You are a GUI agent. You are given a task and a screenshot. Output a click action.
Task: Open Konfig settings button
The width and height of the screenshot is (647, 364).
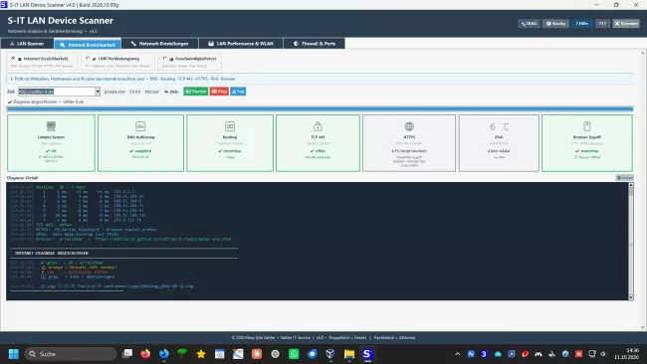[555, 24]
